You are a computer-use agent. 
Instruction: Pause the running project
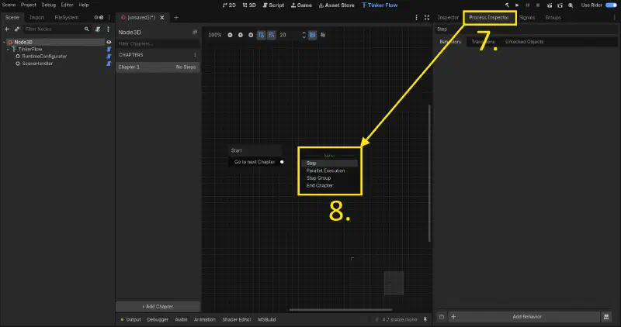coord(528,5)
